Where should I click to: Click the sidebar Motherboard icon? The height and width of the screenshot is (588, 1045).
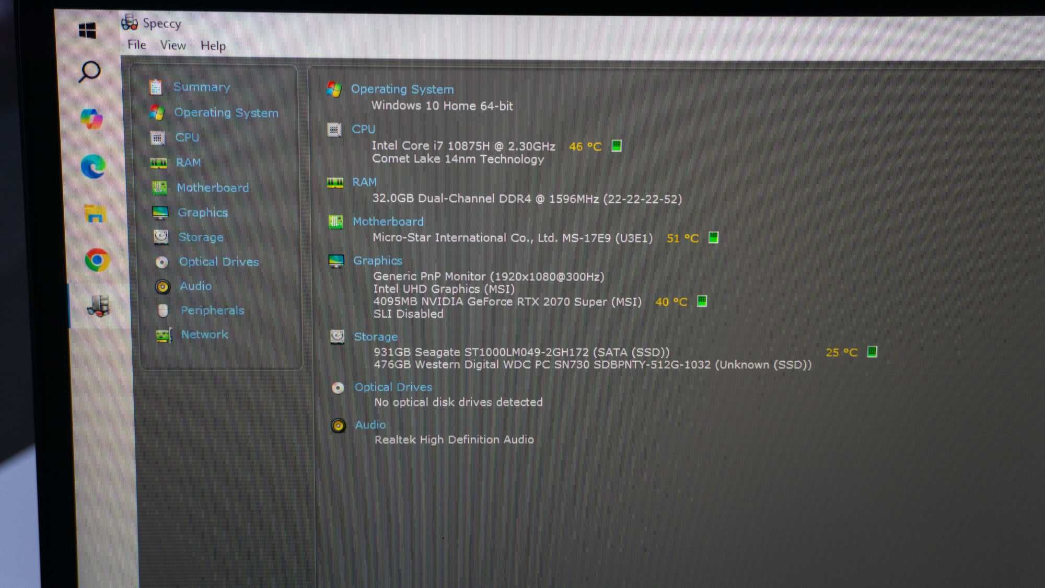(159, 188)
